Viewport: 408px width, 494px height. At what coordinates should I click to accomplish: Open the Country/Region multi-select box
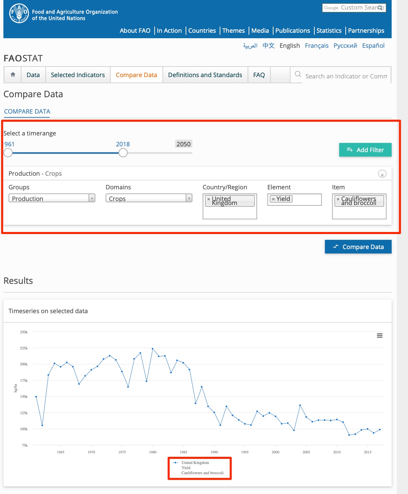pyautogui.click(x=230, y=206)
